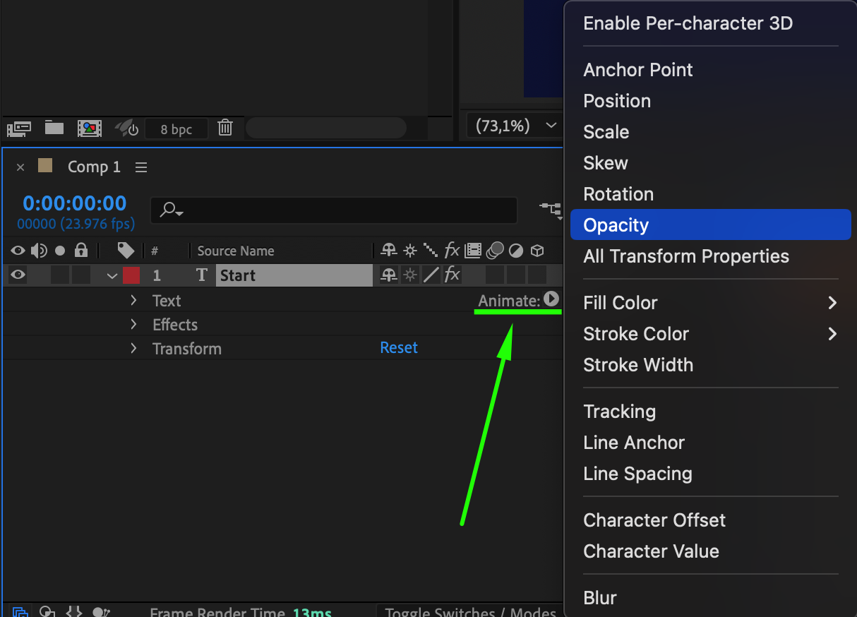857x617 pixels.
Task: Click the red label color swatch
Action: click(131, 275)
